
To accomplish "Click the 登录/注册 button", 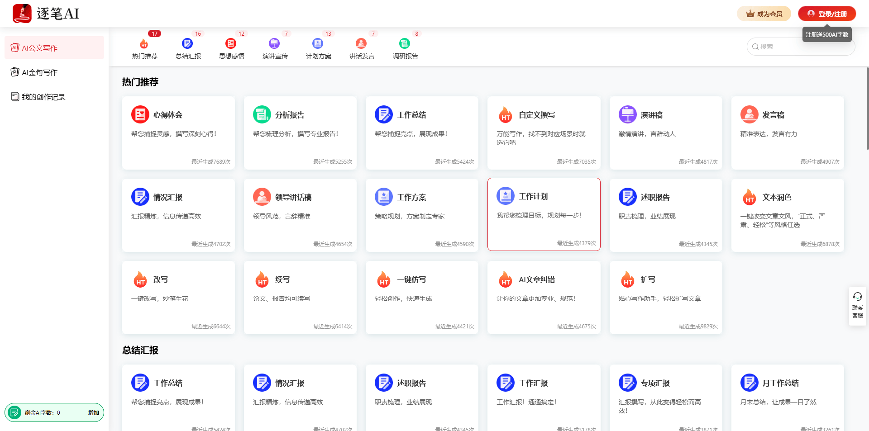I will tap(826, 14).
